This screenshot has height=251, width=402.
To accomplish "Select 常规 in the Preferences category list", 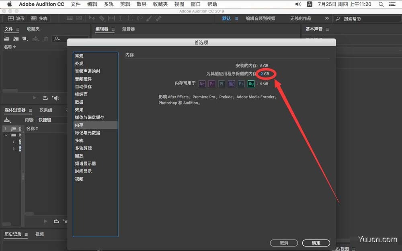I will (79, 55).
